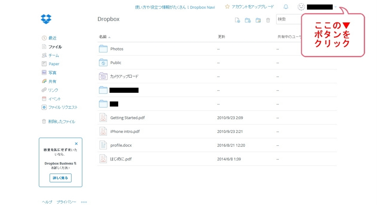Open リンク in the sidebar

click(x=53, y=90)
